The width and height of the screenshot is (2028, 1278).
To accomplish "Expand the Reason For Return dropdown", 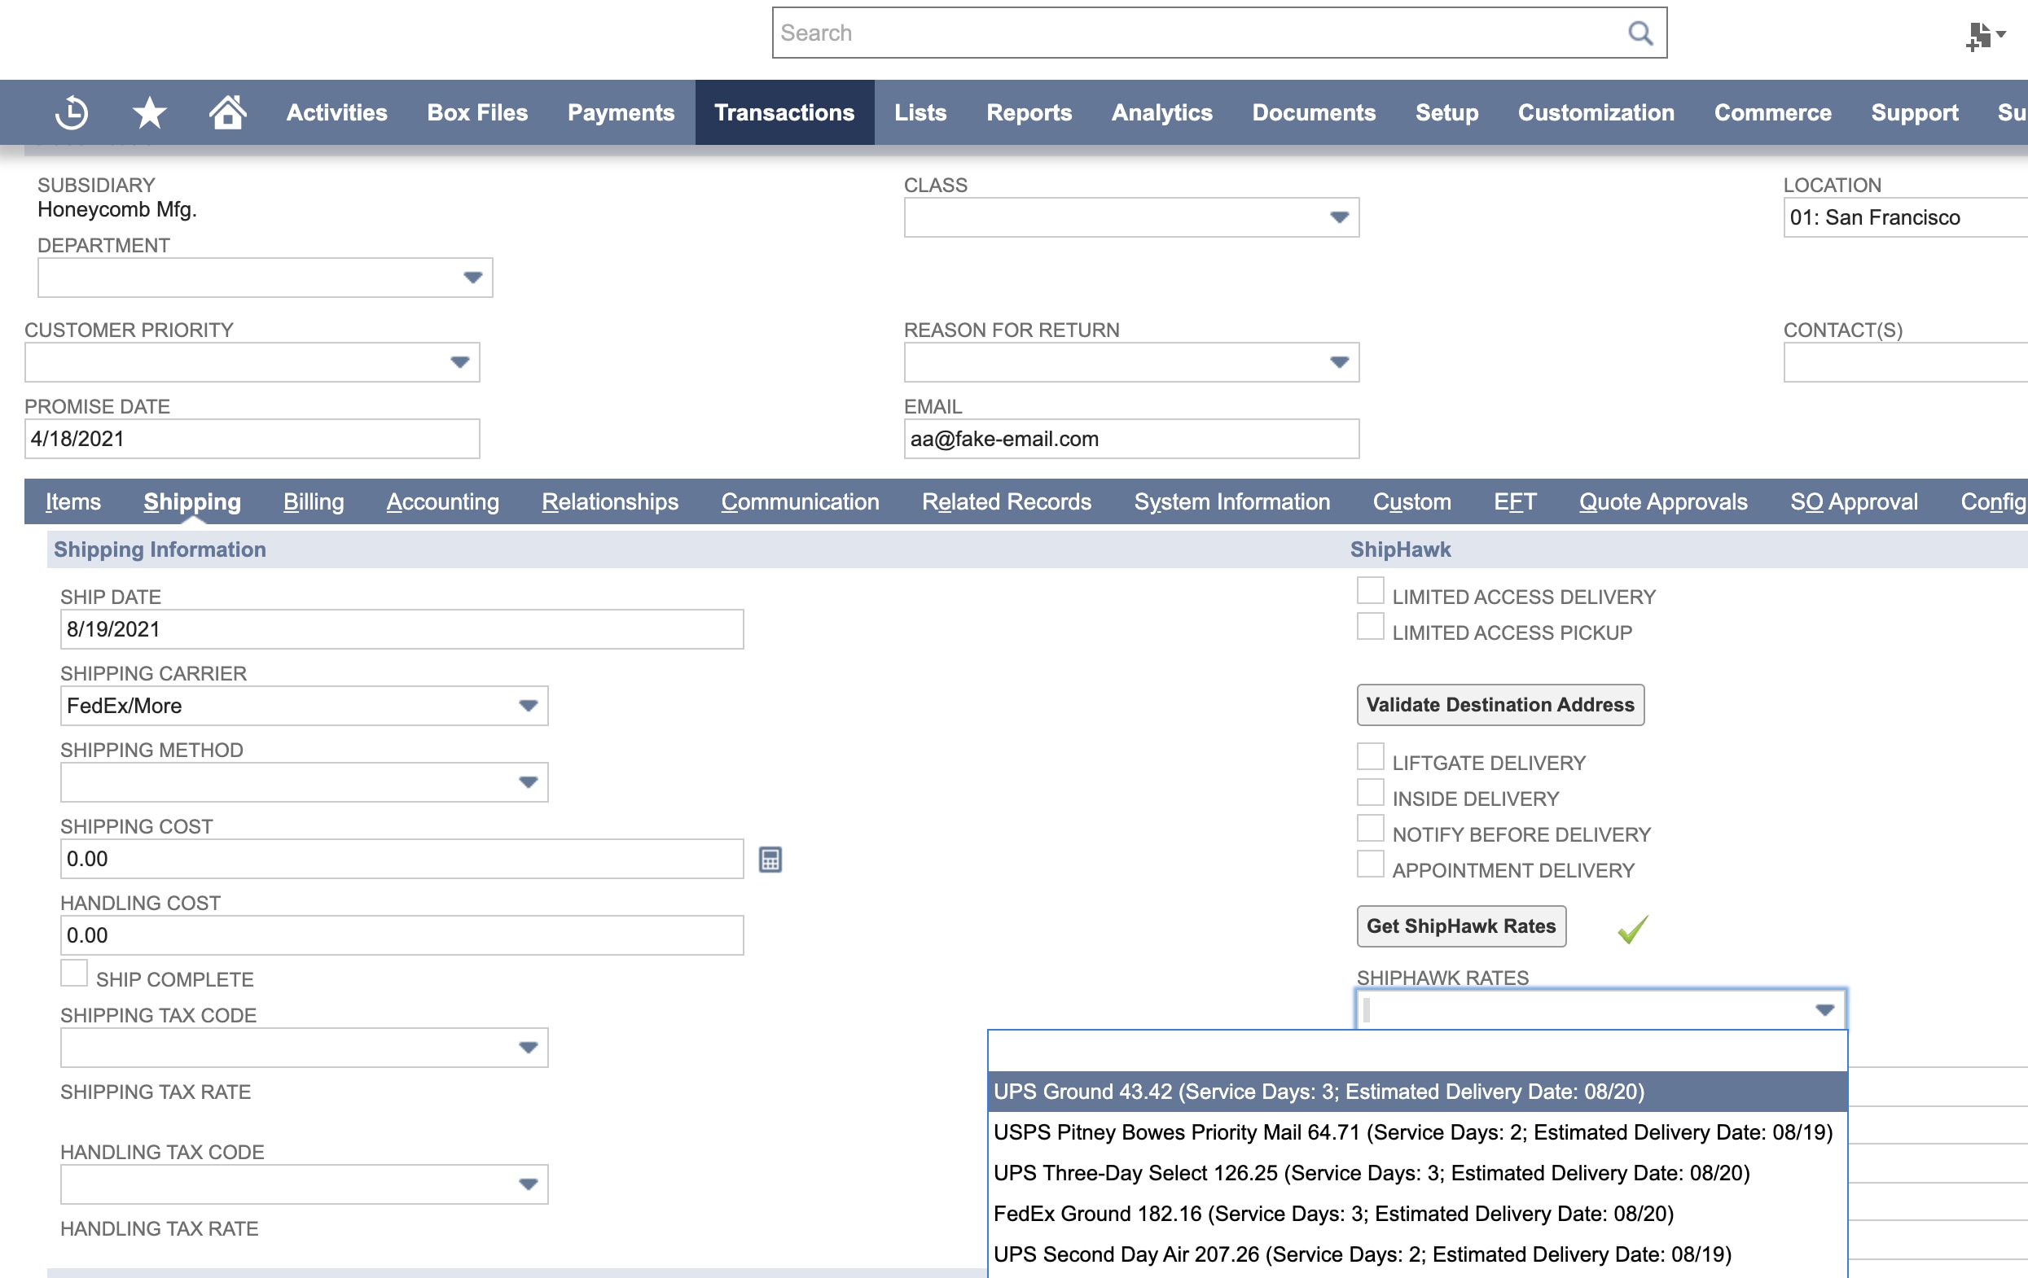I will (1338, 362).
